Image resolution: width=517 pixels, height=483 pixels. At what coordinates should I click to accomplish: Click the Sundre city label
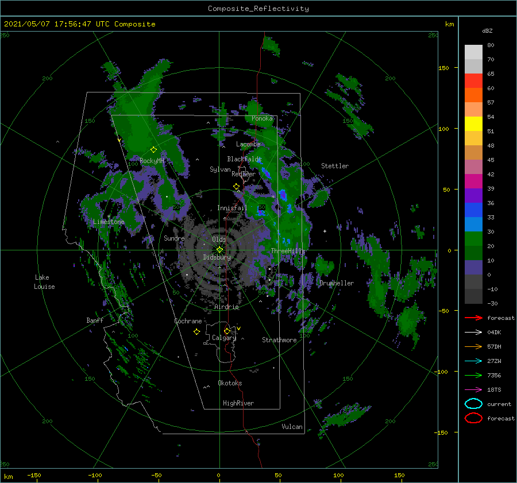[x=174, y=238]
